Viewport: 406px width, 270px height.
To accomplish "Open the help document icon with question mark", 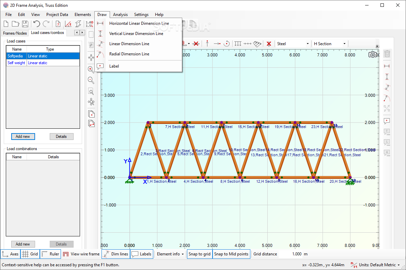I will (x=58, y=24).
